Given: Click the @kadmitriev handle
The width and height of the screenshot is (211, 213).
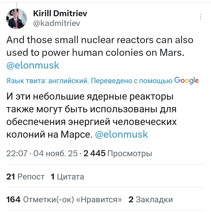Looking at the screenshot, I should (x=56, y=23).
